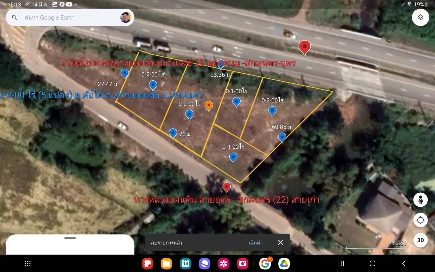Center map on my location

click(420, 220)
